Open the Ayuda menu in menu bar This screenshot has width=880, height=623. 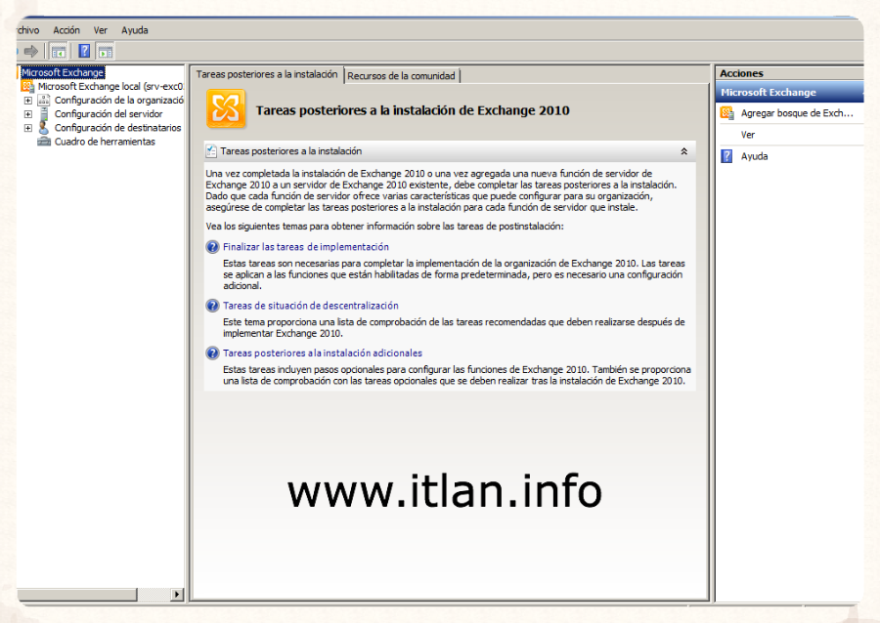tap(135, 30)
